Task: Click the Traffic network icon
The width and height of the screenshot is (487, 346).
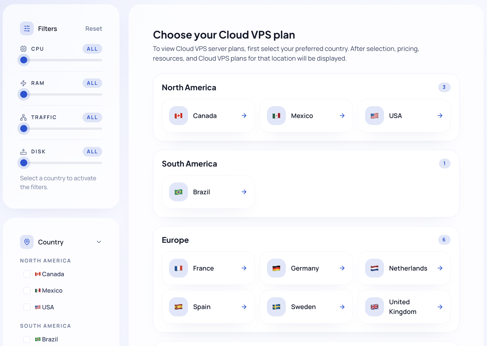Action: (x=23, y=117)
